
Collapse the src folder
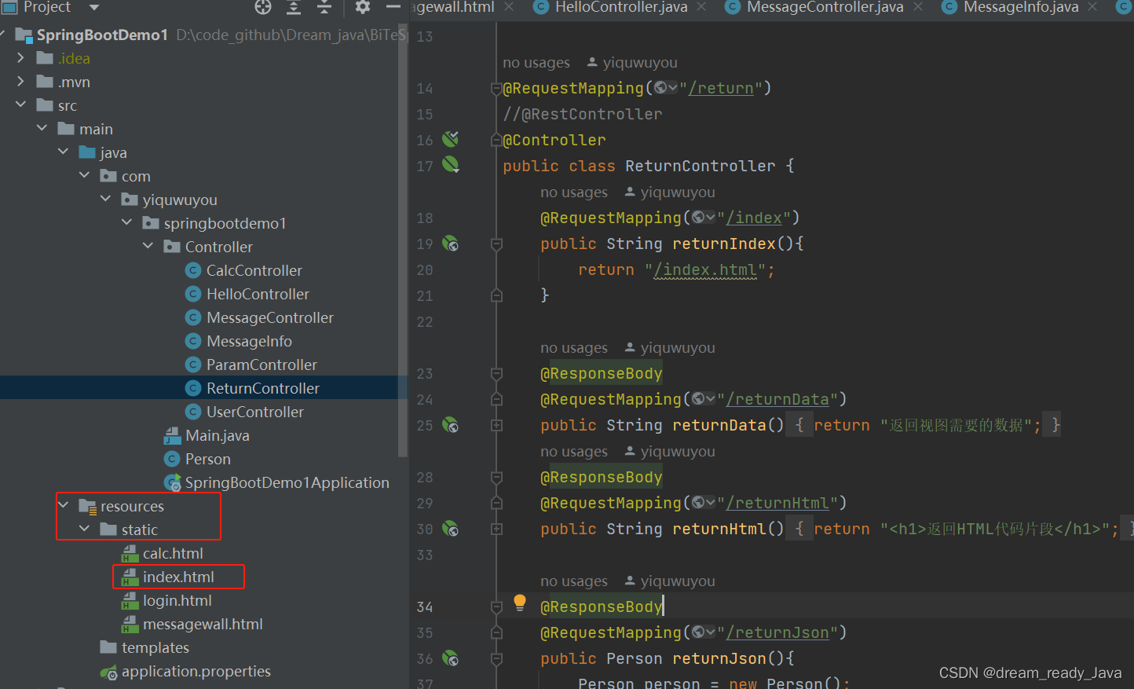[x=20, y=104]
